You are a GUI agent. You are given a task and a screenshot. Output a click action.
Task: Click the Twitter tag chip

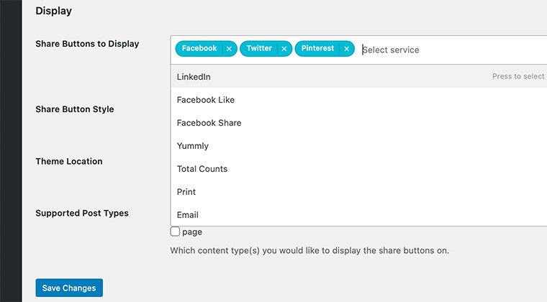tap(258, 49)
